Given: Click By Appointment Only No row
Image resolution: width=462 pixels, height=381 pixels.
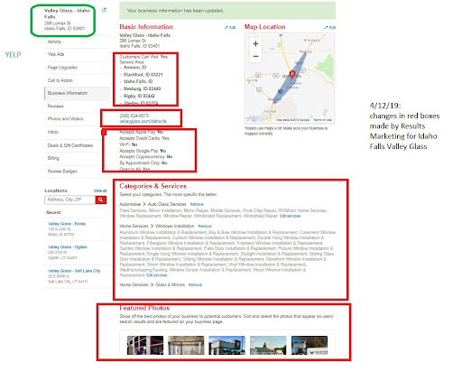Looking at the screenshot, I should coord(143,163).
